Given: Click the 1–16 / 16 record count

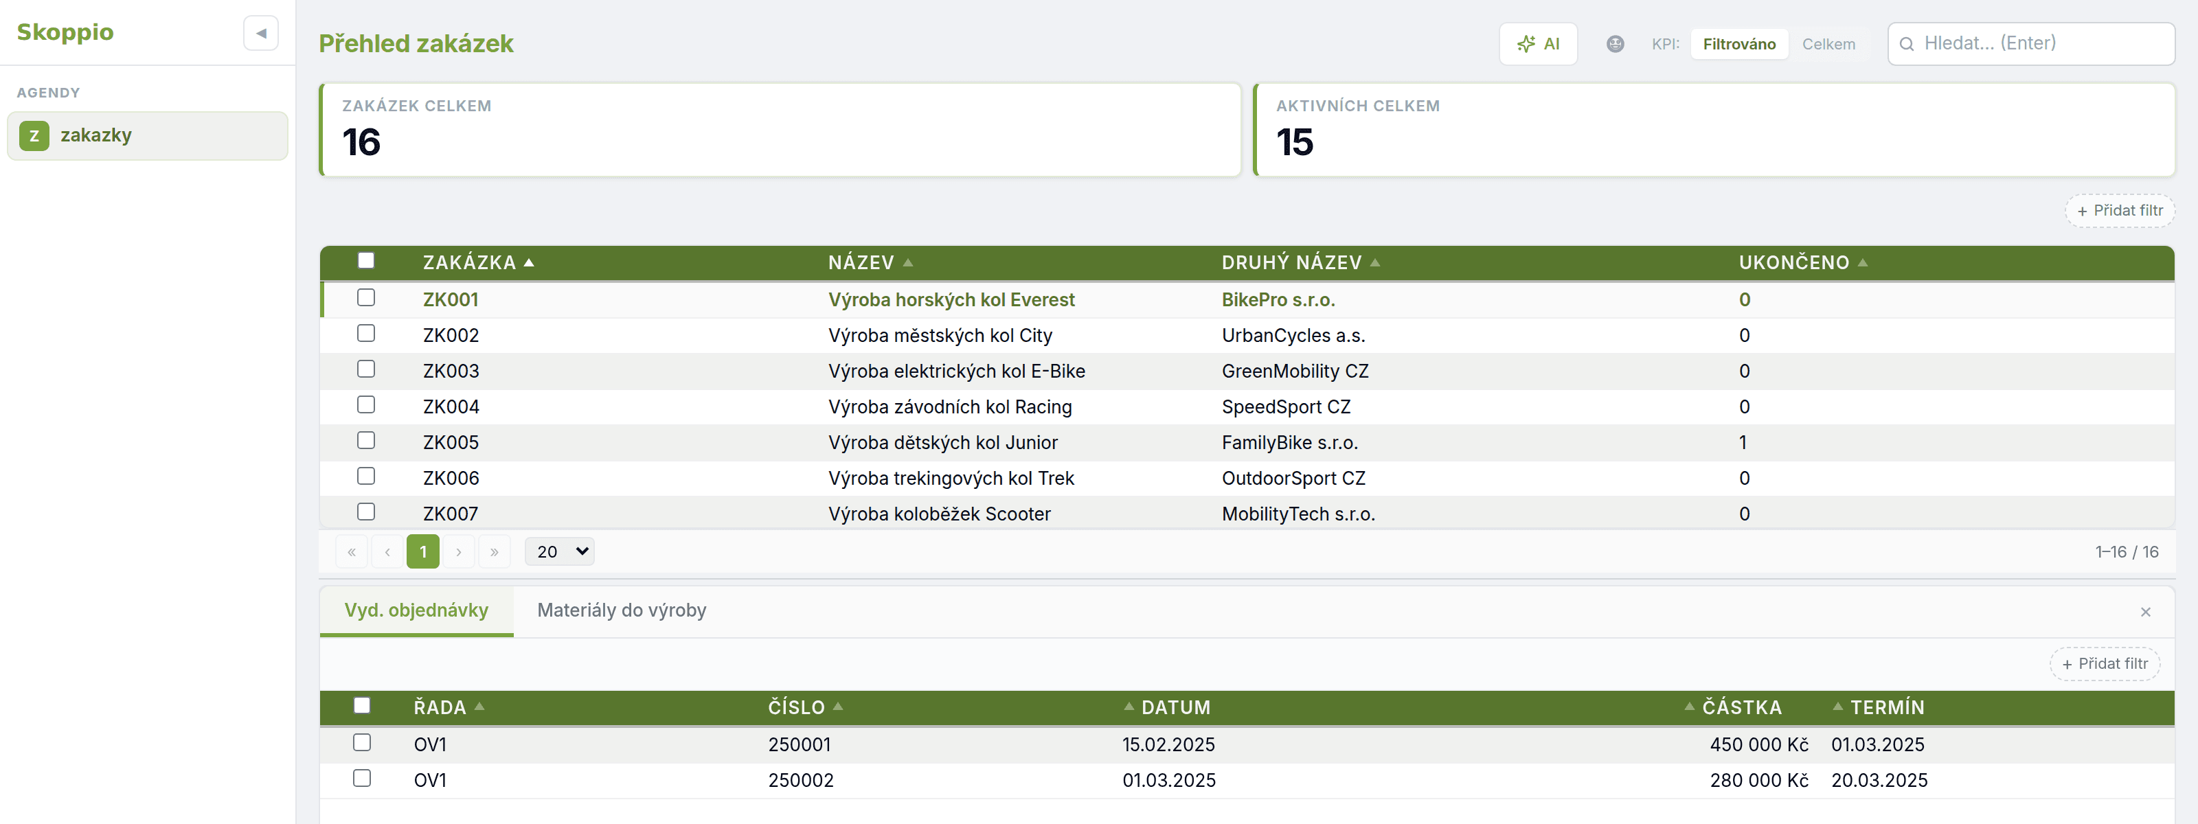Looking at the screenshot, I should pos(2127,552).
